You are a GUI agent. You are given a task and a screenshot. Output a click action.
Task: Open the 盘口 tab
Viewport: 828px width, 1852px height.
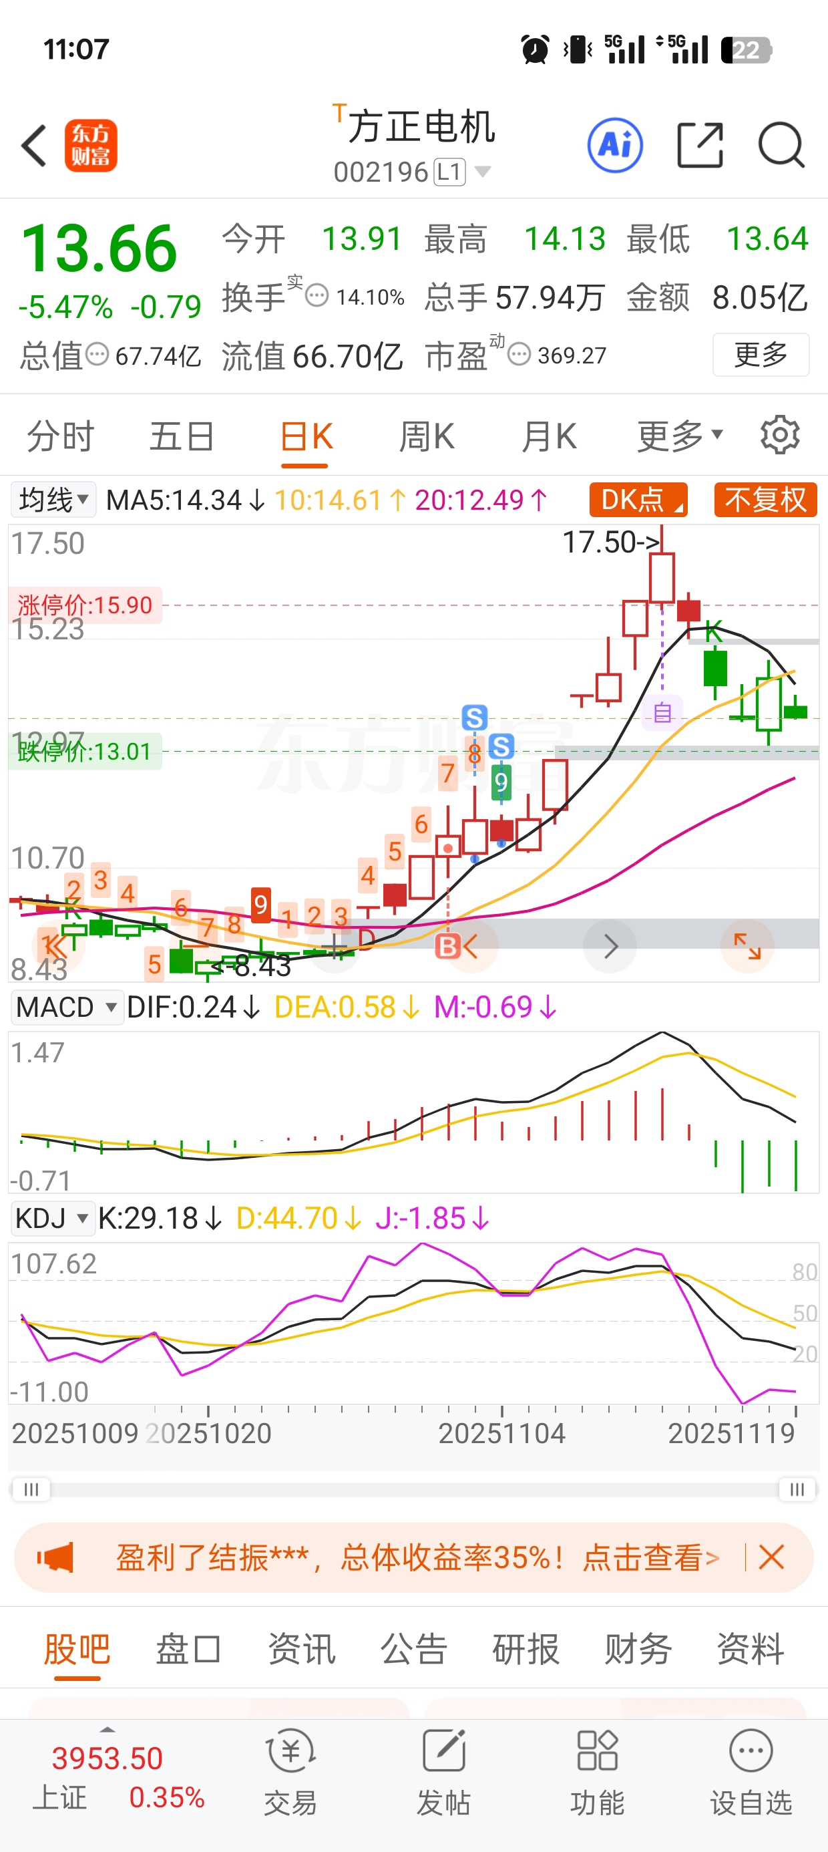tap(189, 1648)
